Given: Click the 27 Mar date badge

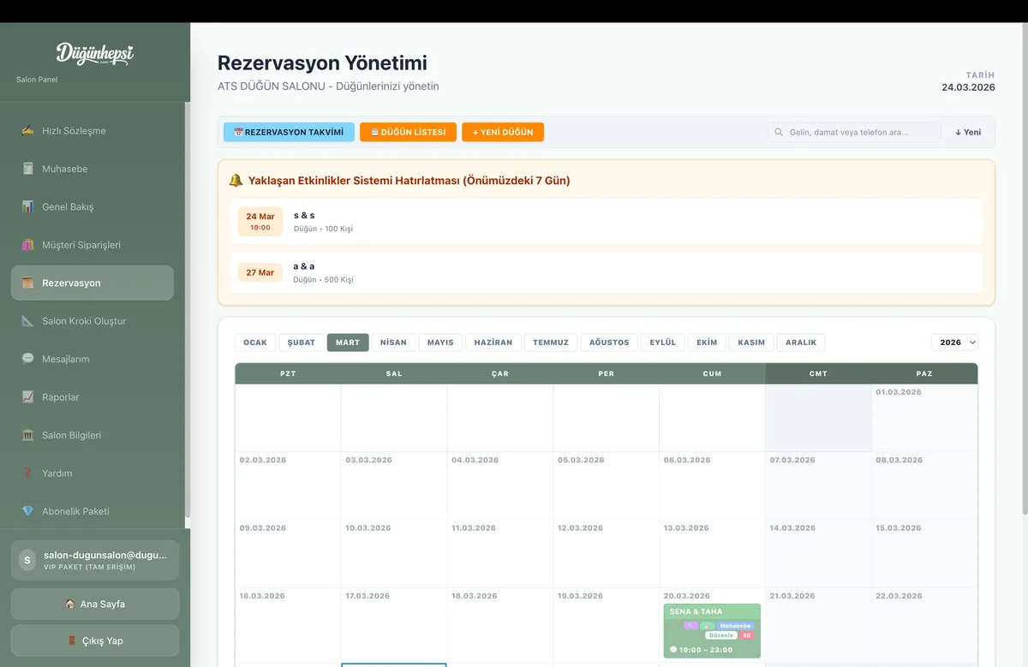Looking at the screenshot, I should [x=260, y=272].
